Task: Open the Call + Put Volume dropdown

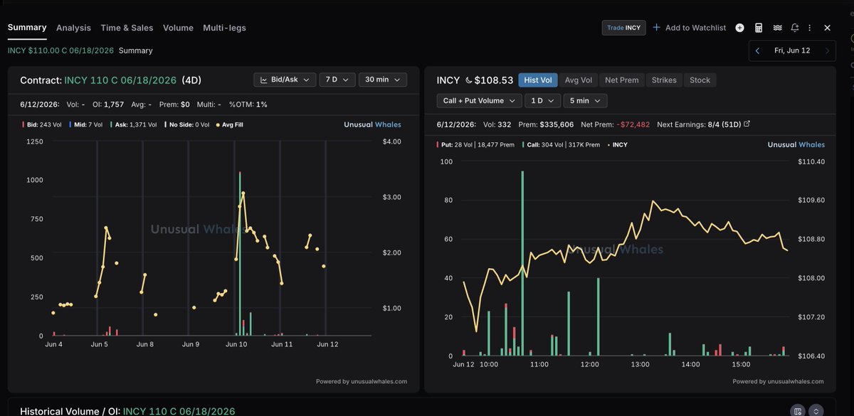Action: [x=478, y=101]
